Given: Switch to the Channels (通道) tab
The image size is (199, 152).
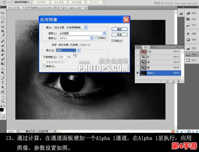Looking at the screenshot, I should (x=146, y=47).
